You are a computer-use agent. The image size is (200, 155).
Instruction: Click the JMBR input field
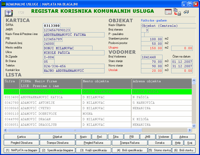[57, 30]
